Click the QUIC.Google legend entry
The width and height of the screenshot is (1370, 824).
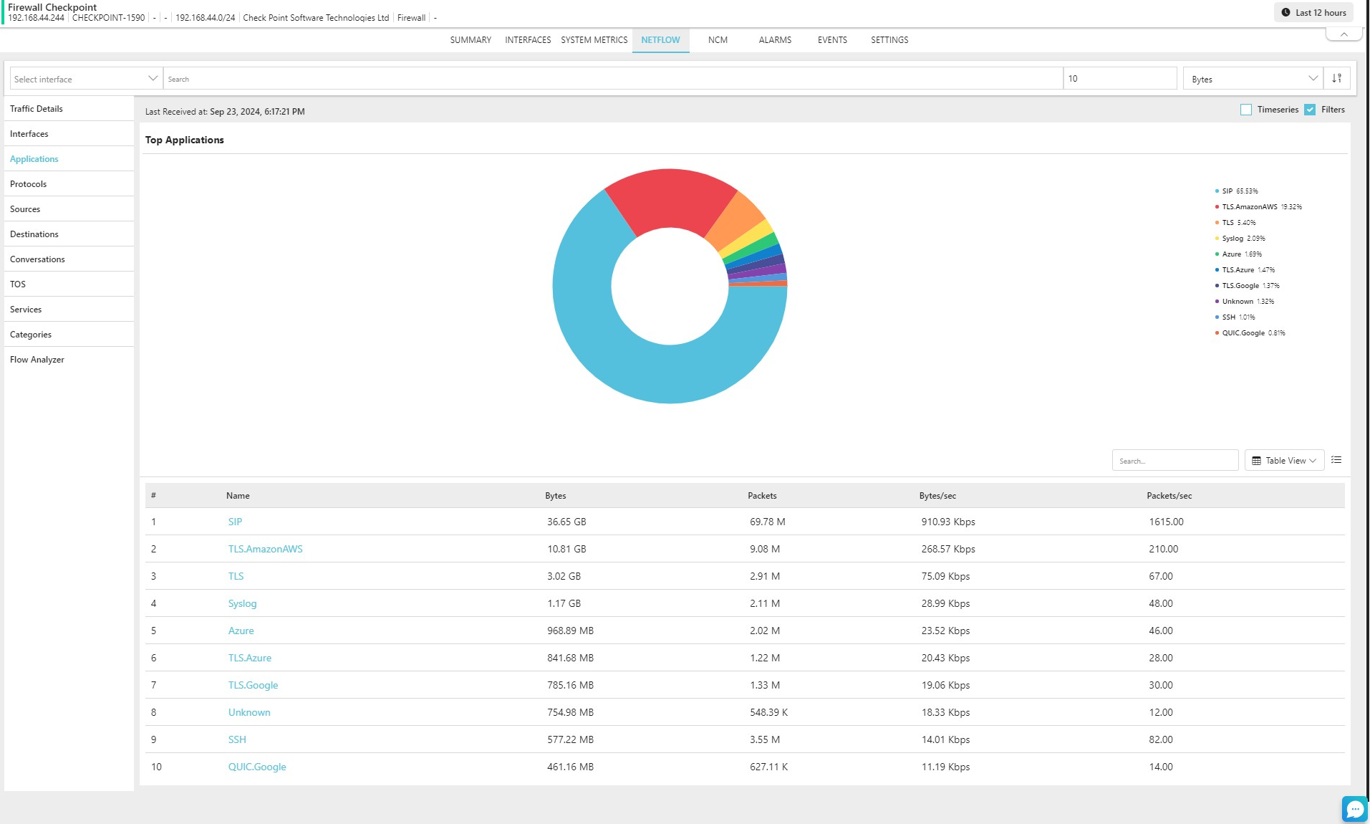coord(1243,333)
